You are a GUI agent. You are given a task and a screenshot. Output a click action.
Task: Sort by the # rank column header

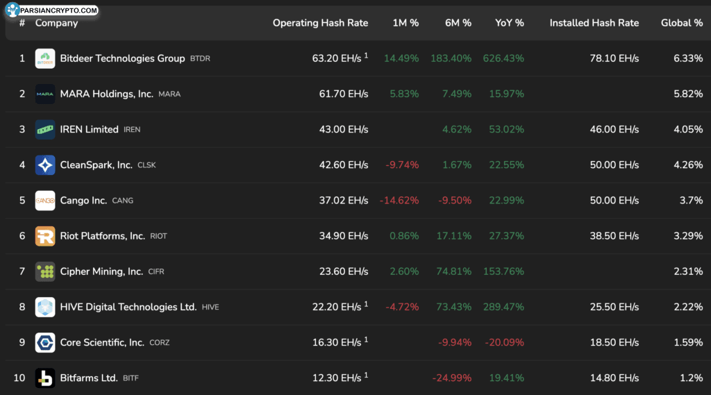click(x=22, y=23)
